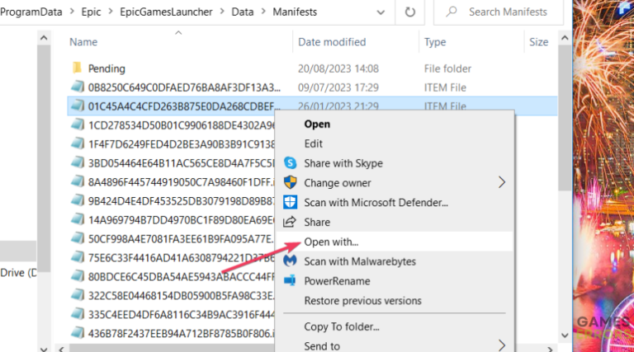Click file icon of 9B424D4E4DF453525DB3079198D89B8
The image size is (634, 352).
coord(78,200)
